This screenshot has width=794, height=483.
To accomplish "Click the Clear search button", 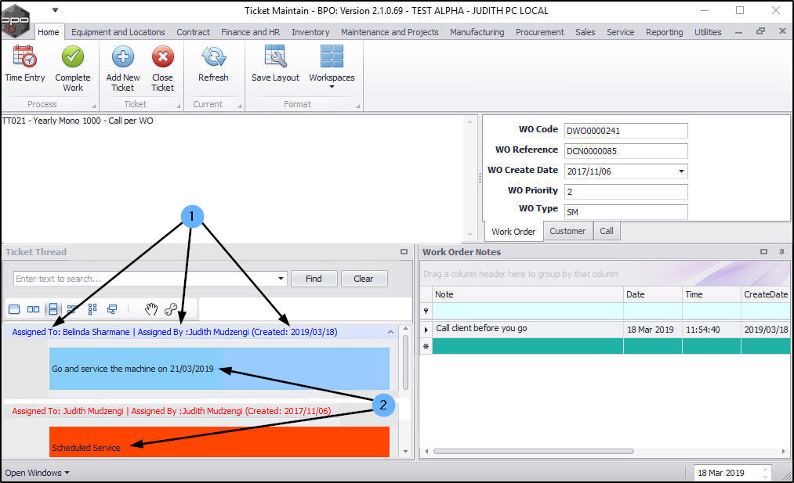I will pos(364,279).
